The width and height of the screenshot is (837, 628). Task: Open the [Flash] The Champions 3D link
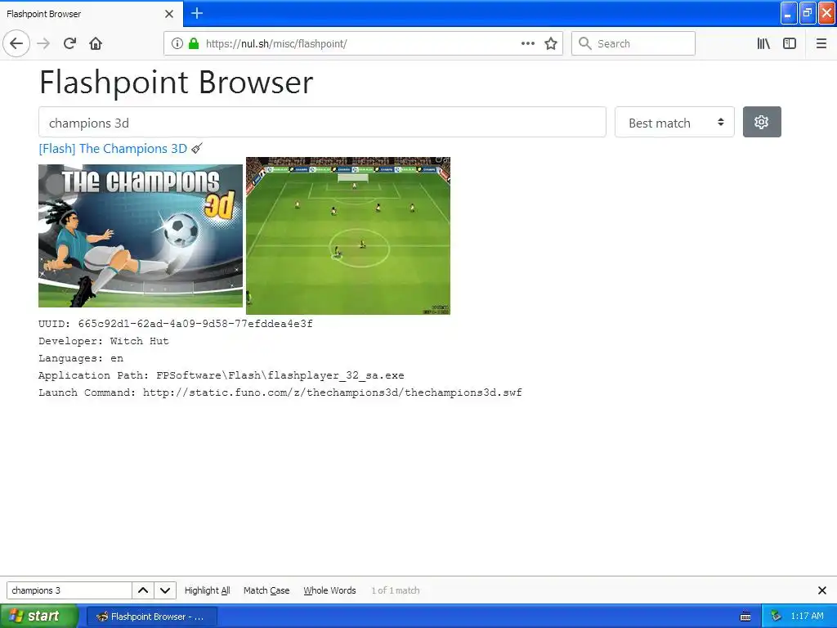click(x=113, y=149)
